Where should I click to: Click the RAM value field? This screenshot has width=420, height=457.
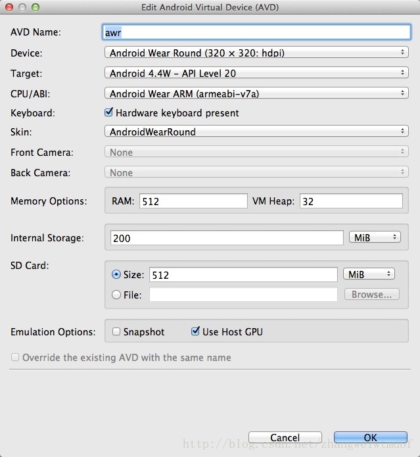[x=193, y=201]
